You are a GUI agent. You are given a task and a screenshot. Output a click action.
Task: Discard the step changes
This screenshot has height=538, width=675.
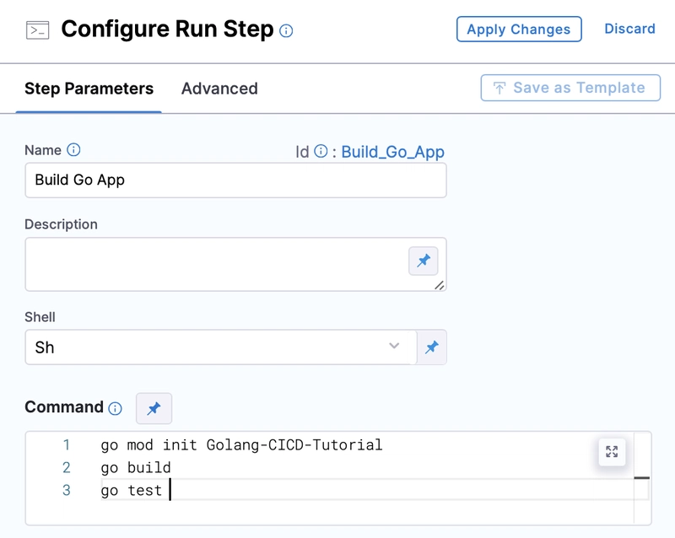tap(629, 29)
